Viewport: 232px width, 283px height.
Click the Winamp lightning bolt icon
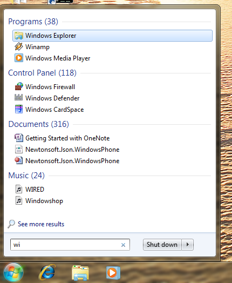pos(19,47)
